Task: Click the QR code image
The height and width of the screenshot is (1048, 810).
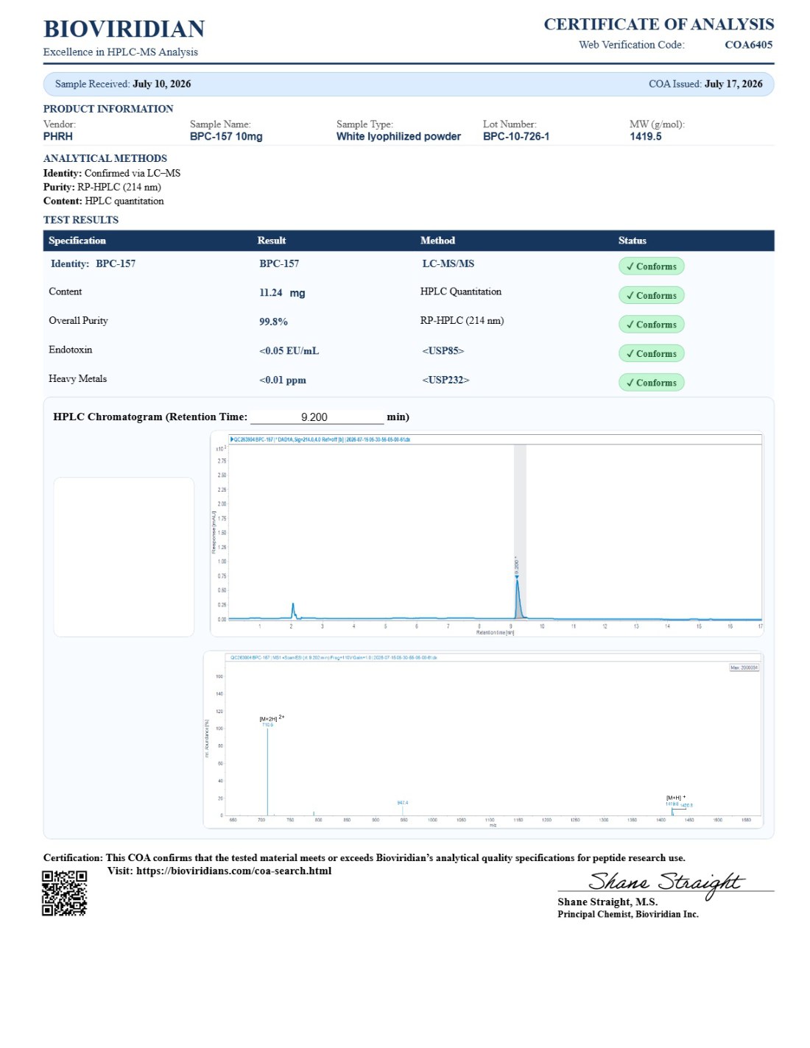Action: 64,893
